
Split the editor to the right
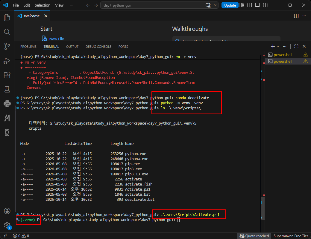[x=296, y=16]
